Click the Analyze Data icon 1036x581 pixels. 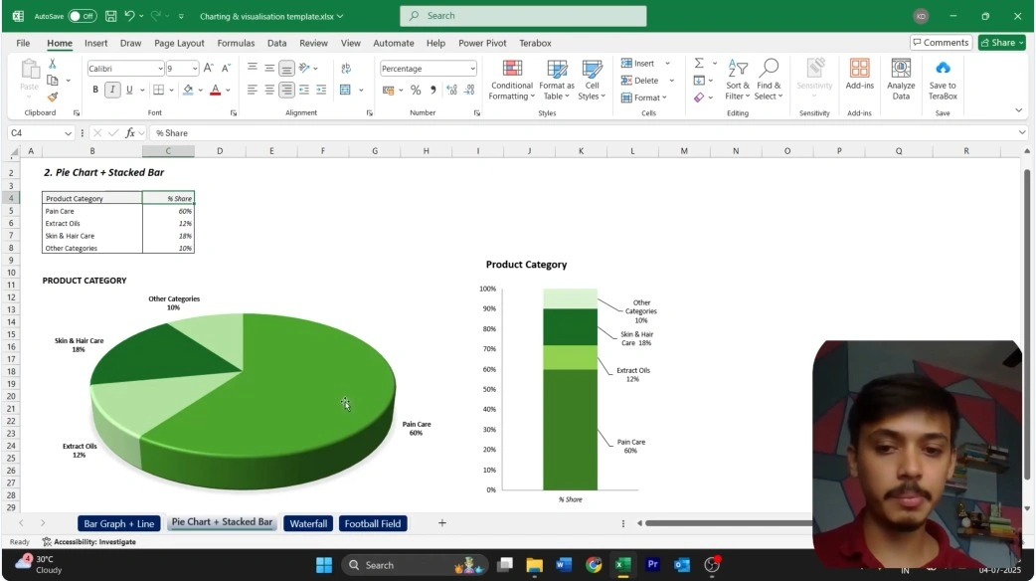pyautogui.click(x=901, y=79)
